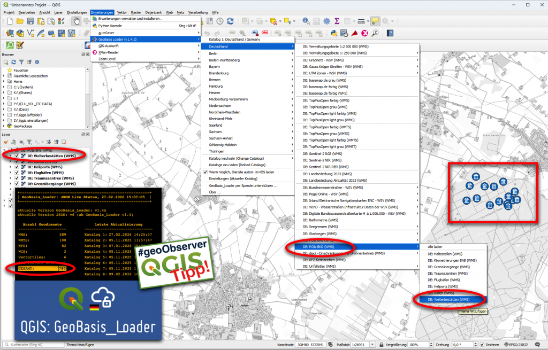Image resolution: width=548 pixels, height=350 pixels.
Task: Click the Save Project floppy disk icon
Action: pos(31,21)
